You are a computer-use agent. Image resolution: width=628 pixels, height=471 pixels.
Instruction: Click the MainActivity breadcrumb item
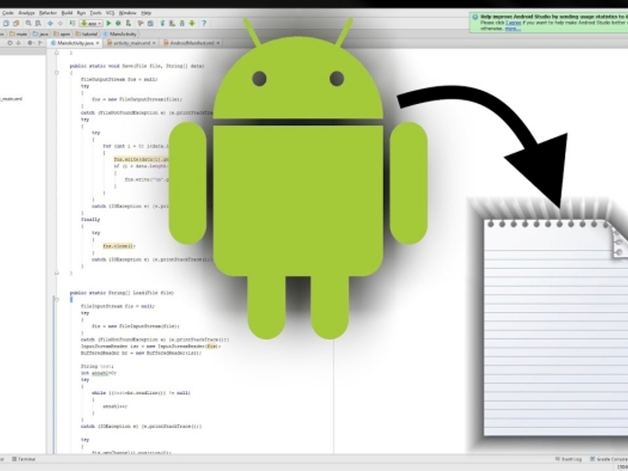pyautogui.click(x=120, y=34)
